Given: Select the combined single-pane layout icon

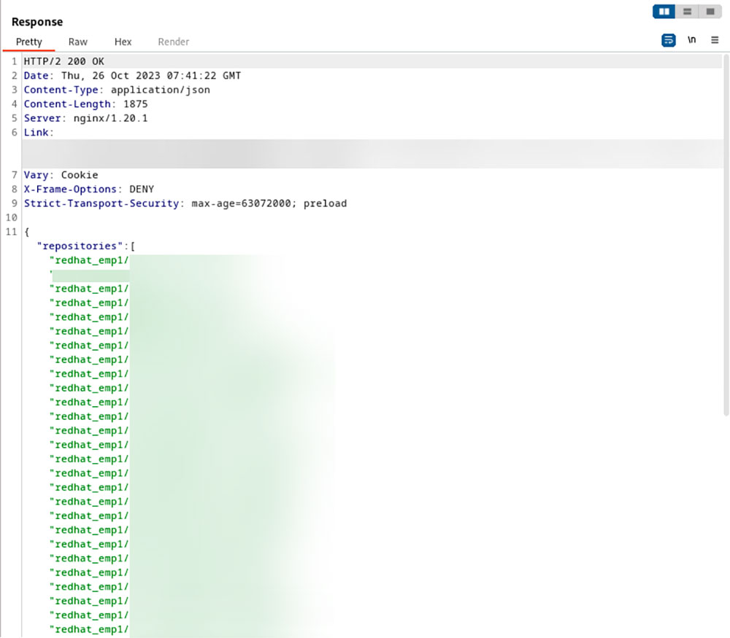Looking at the screenshot, I should 710,12.
